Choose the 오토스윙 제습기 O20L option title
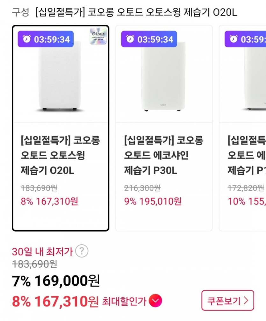The width and height of the screenshot is (266, 321). pyautogui.click(x=60, y=155)
